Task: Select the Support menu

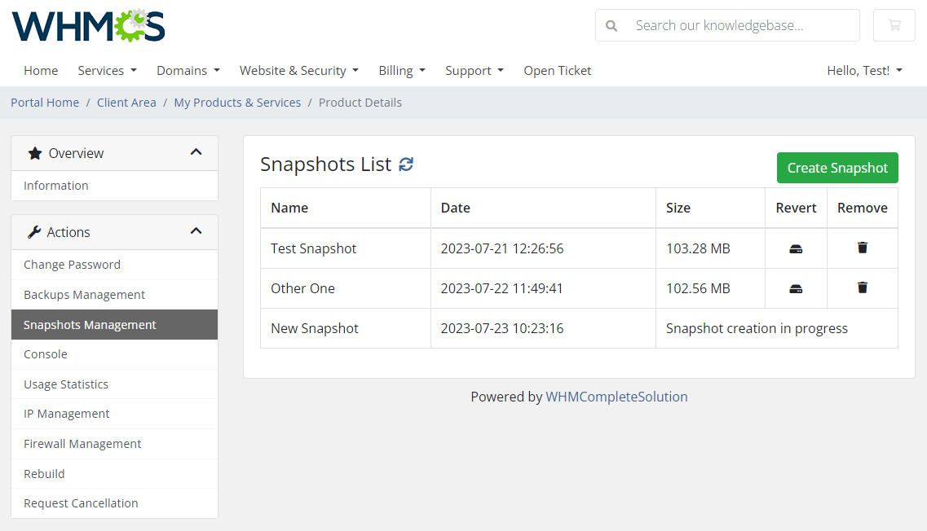Action: click(x=474, y=70)
